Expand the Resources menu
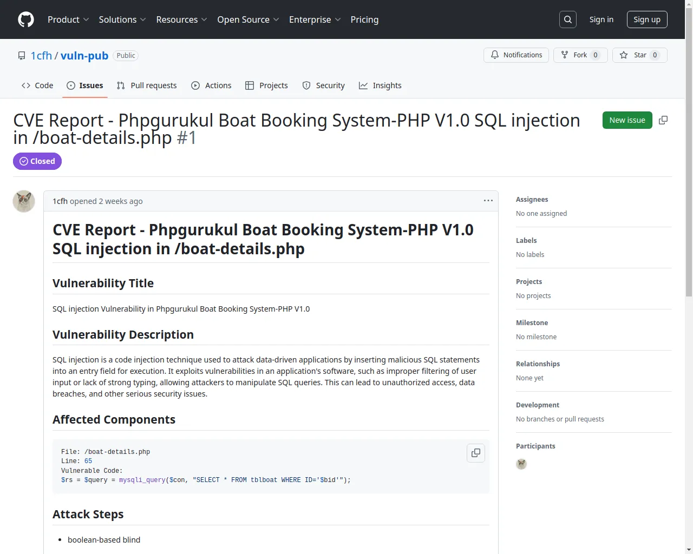693x554 pixels. click(181, 19)
